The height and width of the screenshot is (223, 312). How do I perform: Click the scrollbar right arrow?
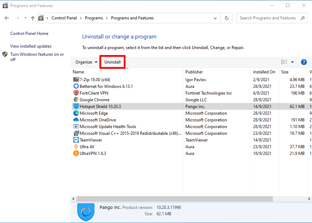click(x=309, y=199)
